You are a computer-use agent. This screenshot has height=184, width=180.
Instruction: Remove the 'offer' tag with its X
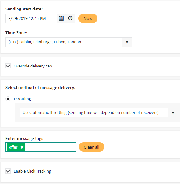click(x=22, y=147)
